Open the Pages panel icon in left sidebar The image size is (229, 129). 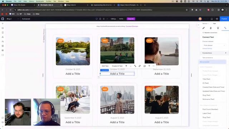tap(3, 33)
